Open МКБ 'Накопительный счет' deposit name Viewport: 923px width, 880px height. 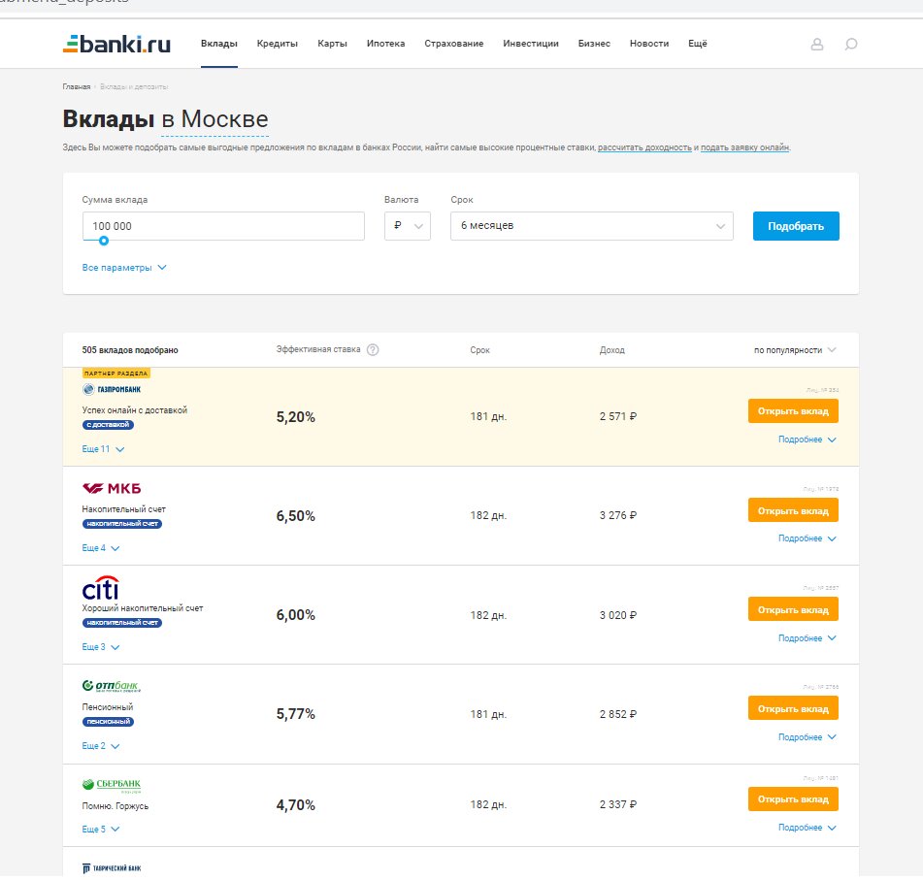click(124, 509)
